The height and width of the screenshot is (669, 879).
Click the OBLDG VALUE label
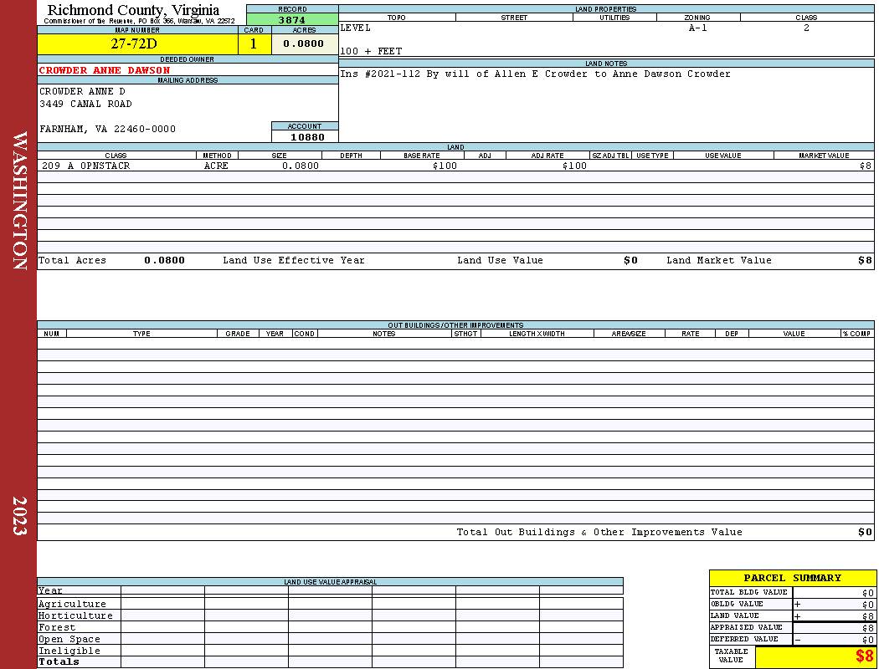(x=737, y=604)
